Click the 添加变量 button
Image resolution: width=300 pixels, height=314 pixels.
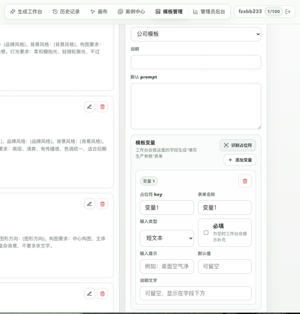coord(240,160)
